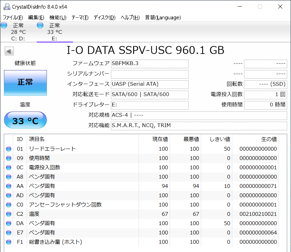This screenshot has width=291, height=252.
Task: Click the status orb on row A8
Action: click(9, 177)
